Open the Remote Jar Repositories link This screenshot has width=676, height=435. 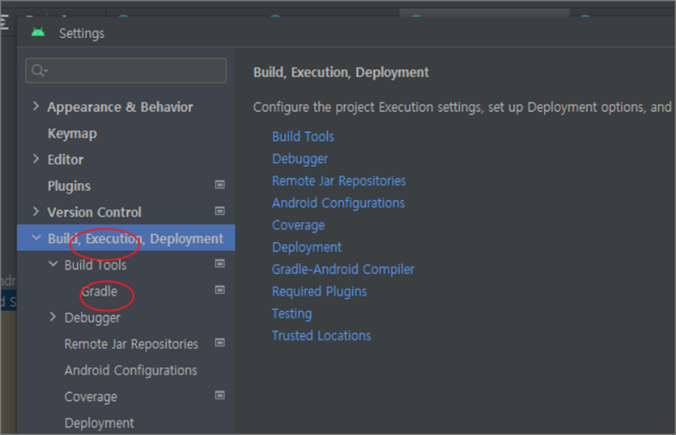coord(339,181)
